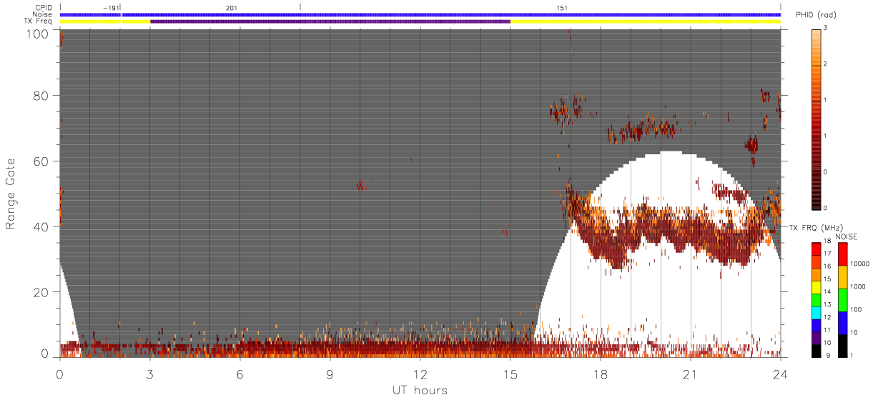
Task: Click the 18 label on UT hours axis
Action: [x=601, y=374]
